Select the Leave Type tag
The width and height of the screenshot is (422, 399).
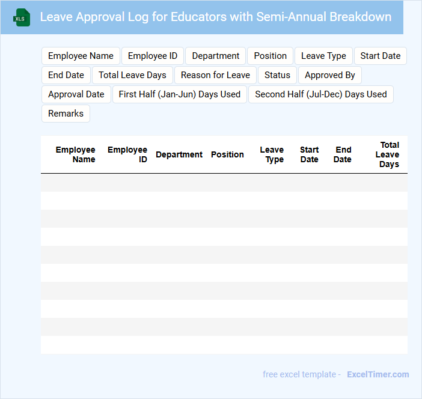coord(323,56)
